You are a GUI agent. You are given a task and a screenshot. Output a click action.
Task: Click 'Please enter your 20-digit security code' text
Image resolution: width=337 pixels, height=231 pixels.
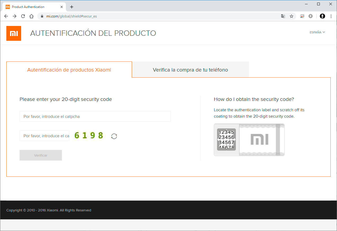[x=66, y=99]
